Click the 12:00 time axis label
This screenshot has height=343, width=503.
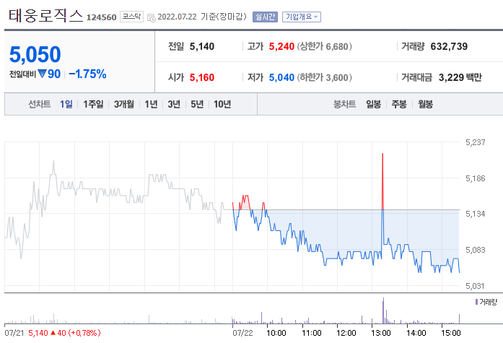(x=346, y=333)
